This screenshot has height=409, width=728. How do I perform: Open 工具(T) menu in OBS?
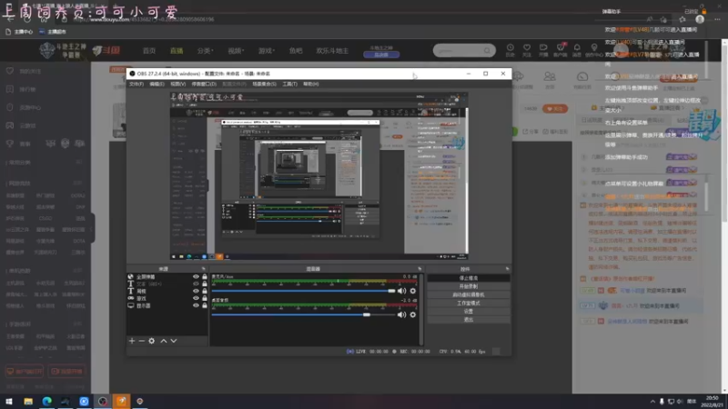[x=289, y=84]
